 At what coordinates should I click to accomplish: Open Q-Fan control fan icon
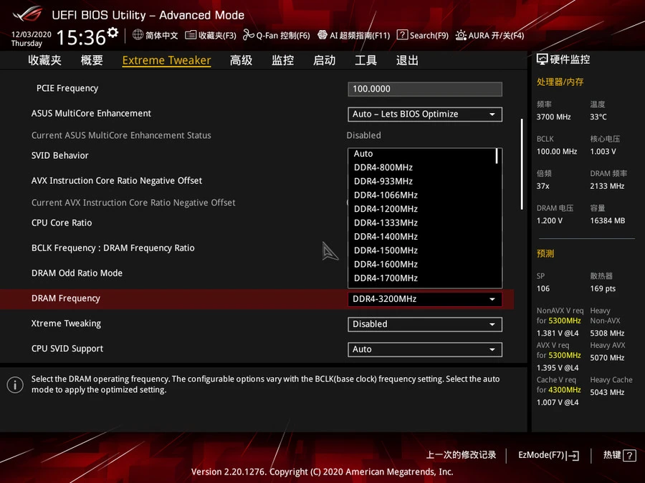pos(249,35)
